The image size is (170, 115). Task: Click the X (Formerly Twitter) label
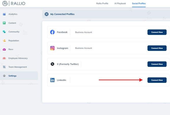68,64
